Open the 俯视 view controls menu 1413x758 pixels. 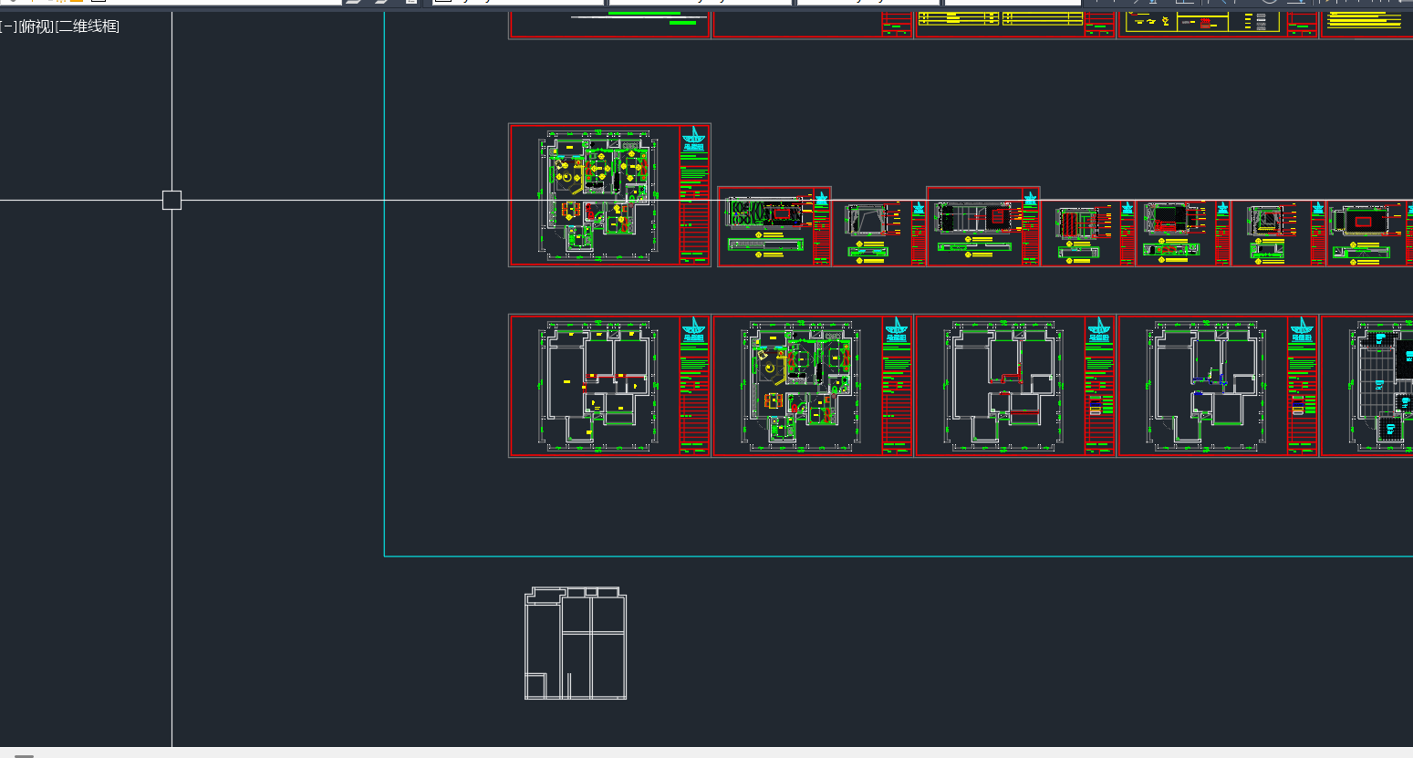click(x=36, y=26)
